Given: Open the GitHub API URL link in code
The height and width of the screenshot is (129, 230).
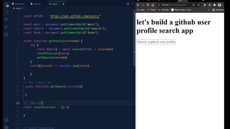Looking at the screenshot, I should 75,16.
